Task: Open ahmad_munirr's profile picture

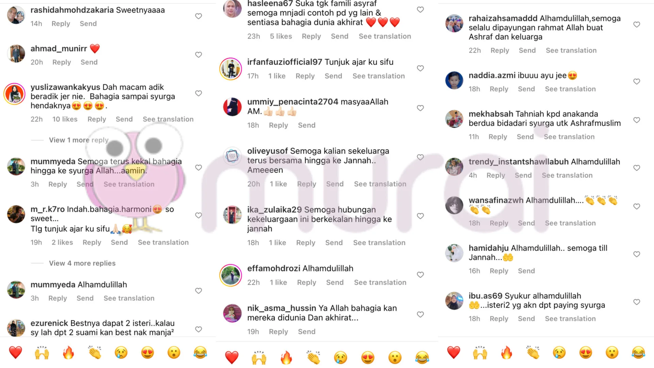Action: pyautogui.click(x=16, y=53)
